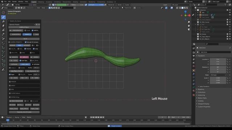This screenshot has height=130, width=232.
Task: Click the viewport zoom magnifier icon
Action: 188,22
